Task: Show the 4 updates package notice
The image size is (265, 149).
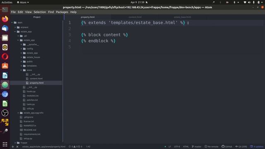Action: click(x=257, y=147)
